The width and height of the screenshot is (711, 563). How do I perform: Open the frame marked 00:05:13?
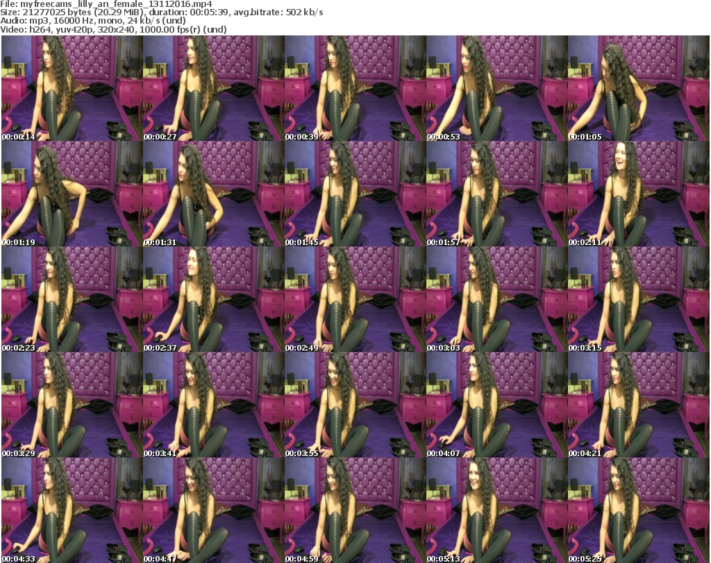click(496, 510)
